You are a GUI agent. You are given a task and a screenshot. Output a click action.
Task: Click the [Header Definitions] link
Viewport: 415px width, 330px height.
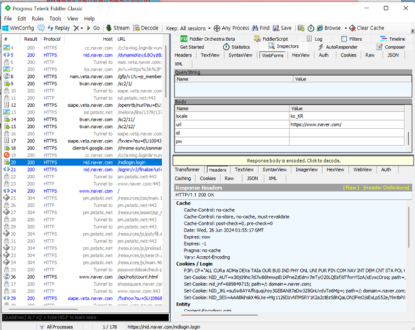pos(386,188)
